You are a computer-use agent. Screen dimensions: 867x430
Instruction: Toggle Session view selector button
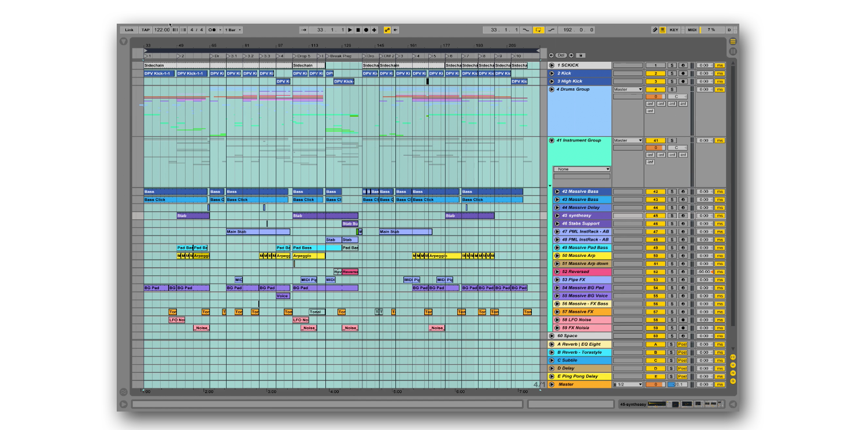pyautogui.click(x=733, y=51)
